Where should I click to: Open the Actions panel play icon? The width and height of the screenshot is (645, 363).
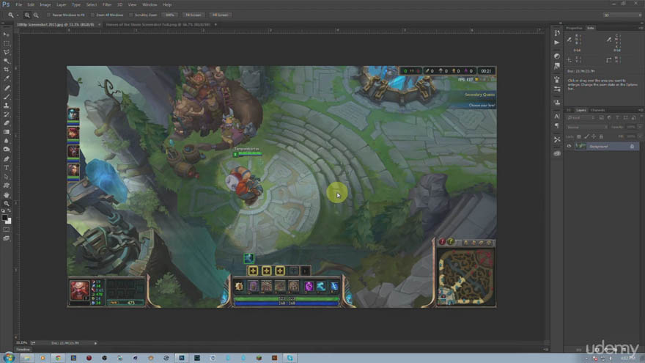(x=557, y=43)
